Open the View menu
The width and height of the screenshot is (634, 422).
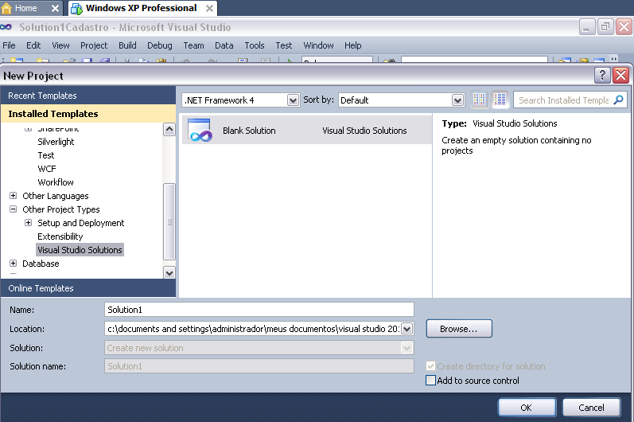[60, 45]
